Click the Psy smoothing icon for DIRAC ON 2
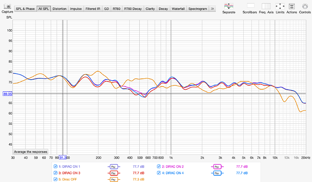The width and height of the screenshot is (312, 182). point(217,167)
